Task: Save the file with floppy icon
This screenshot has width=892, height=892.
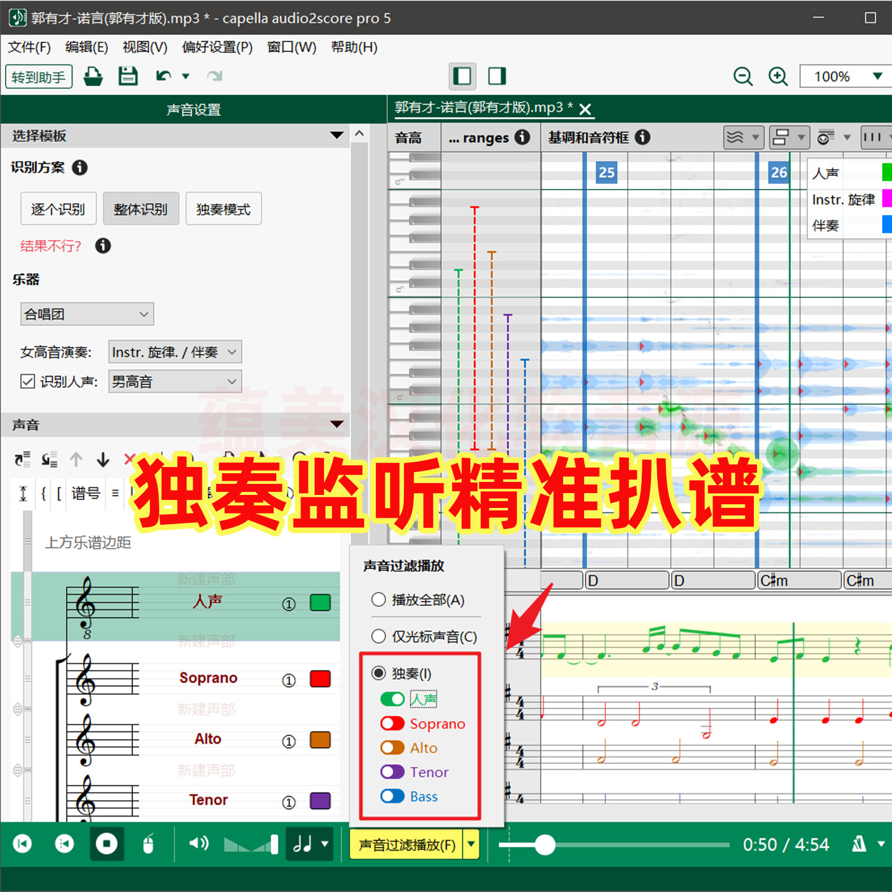Action: 128,77
